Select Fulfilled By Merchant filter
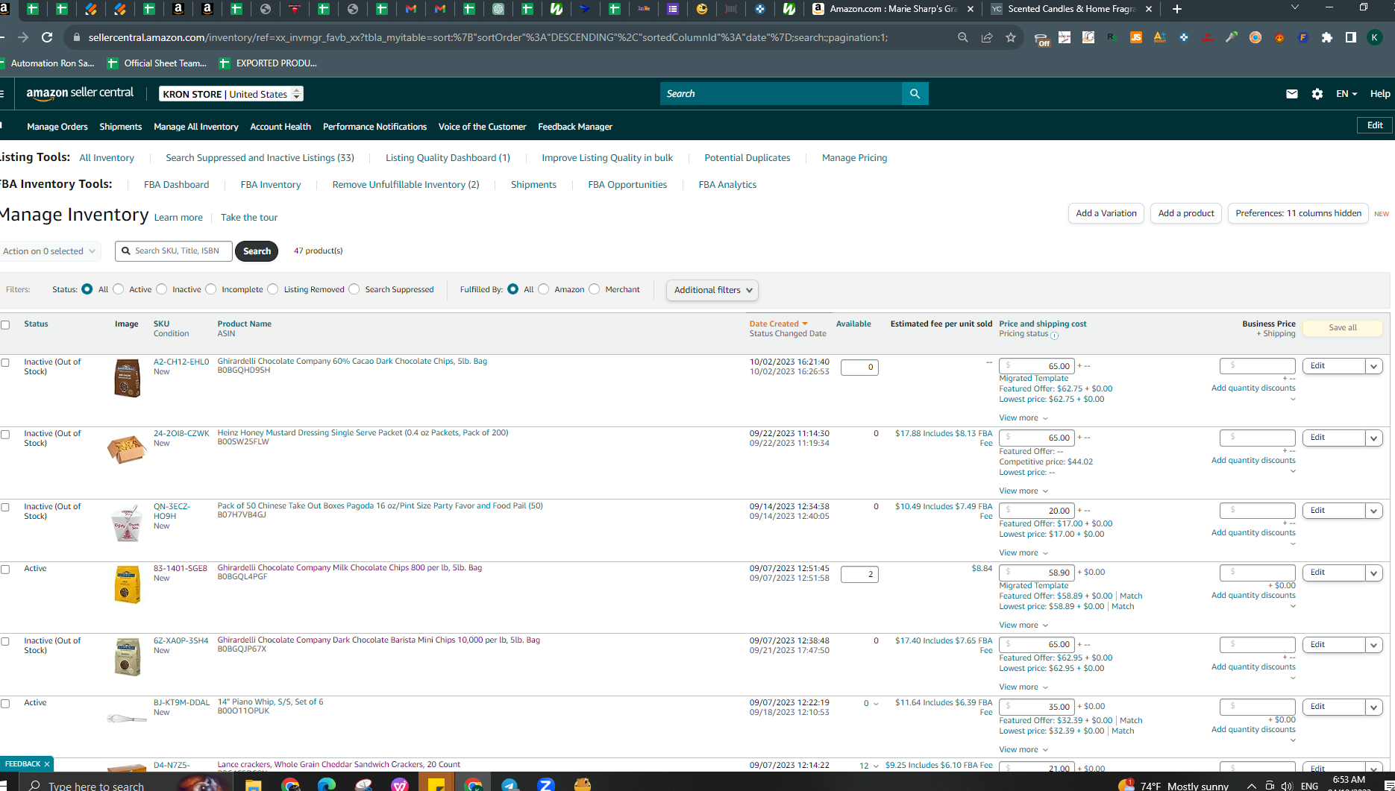1395x791 pixels. (595, 289)
